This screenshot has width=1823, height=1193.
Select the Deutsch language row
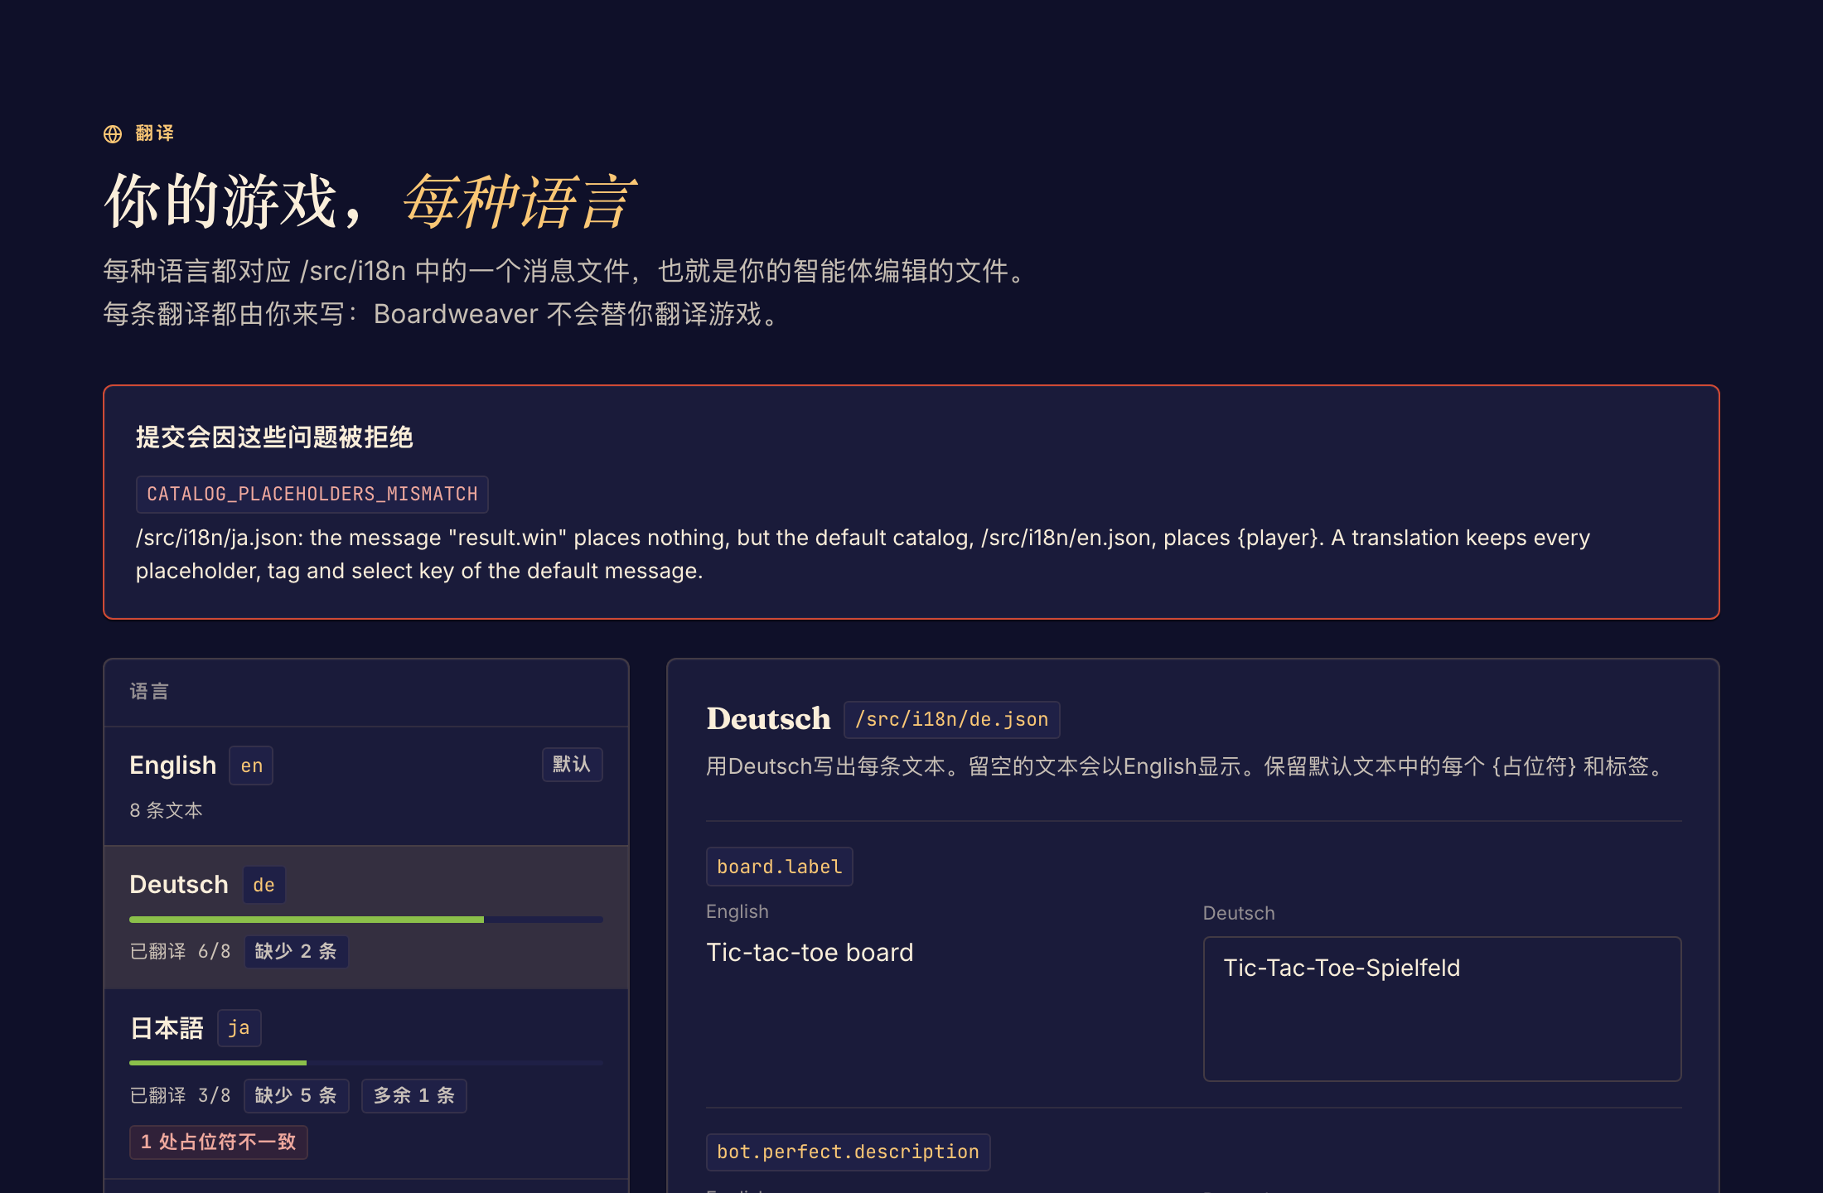point(366,917)
